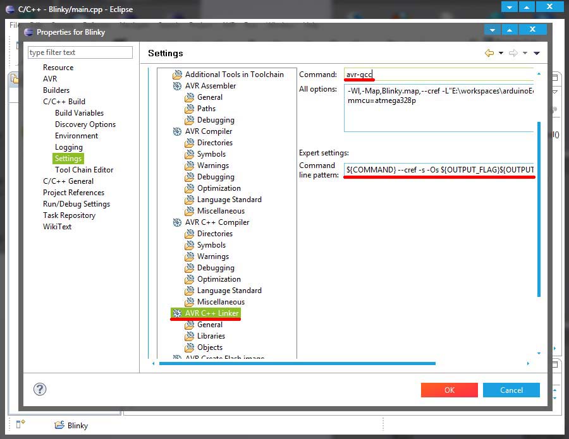Open the Builders properties page
The image size is (569, 439).
[56, 90]
